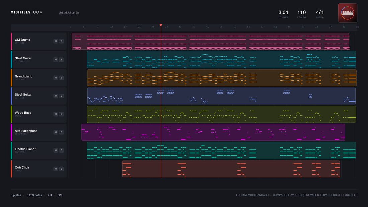Image resolution: width=368 pixels, height=207 pixels.
Task: Select the GM Drums track name
Action: [22, 40]
